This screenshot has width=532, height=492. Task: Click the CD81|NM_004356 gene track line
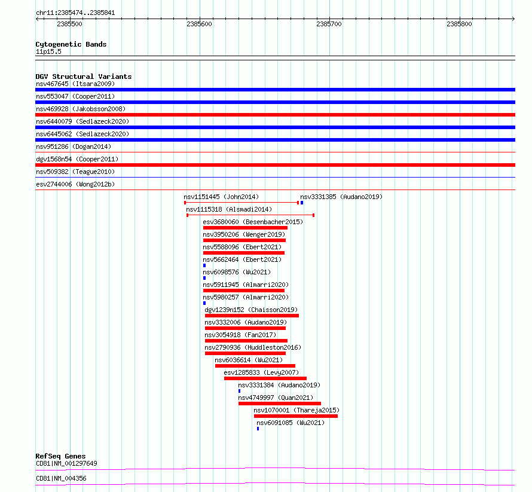click(x=275, y=484)
